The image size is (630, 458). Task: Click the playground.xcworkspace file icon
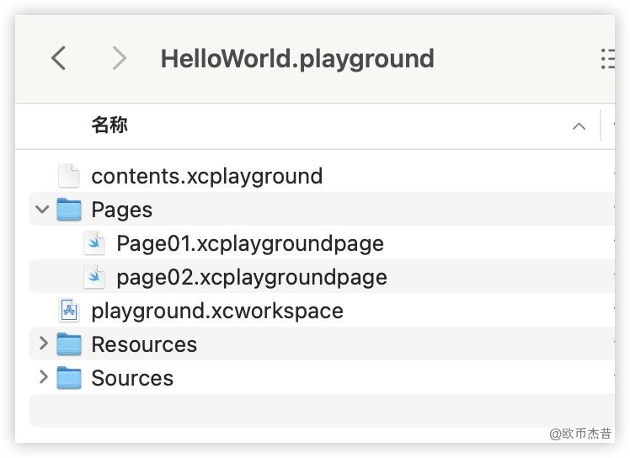(x=69, y=311)
